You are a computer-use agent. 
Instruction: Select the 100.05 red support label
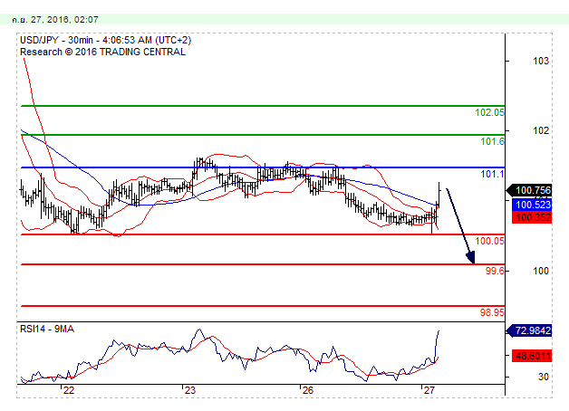point(489,242)
